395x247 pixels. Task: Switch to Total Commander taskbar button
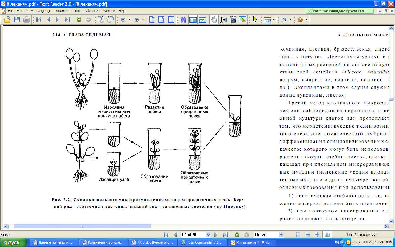click(x=202, y=242)
